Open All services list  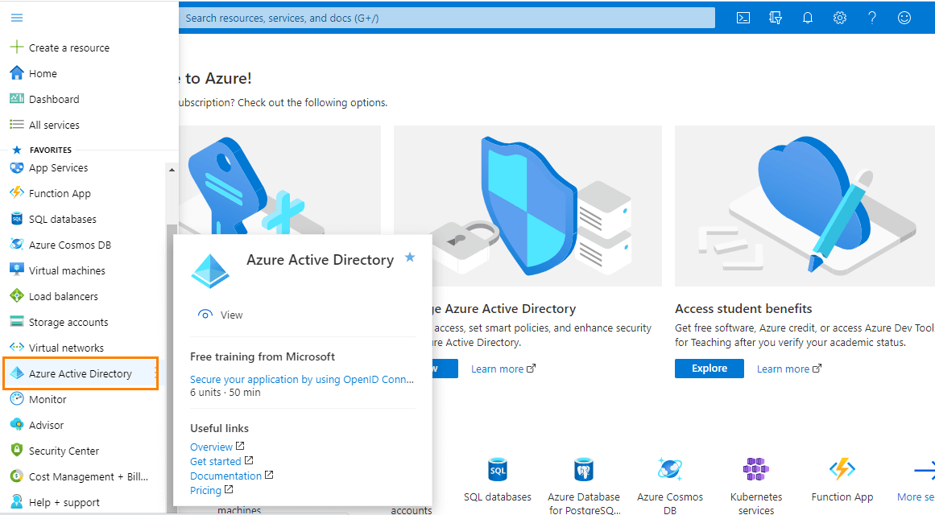click(x=53, y=125)
